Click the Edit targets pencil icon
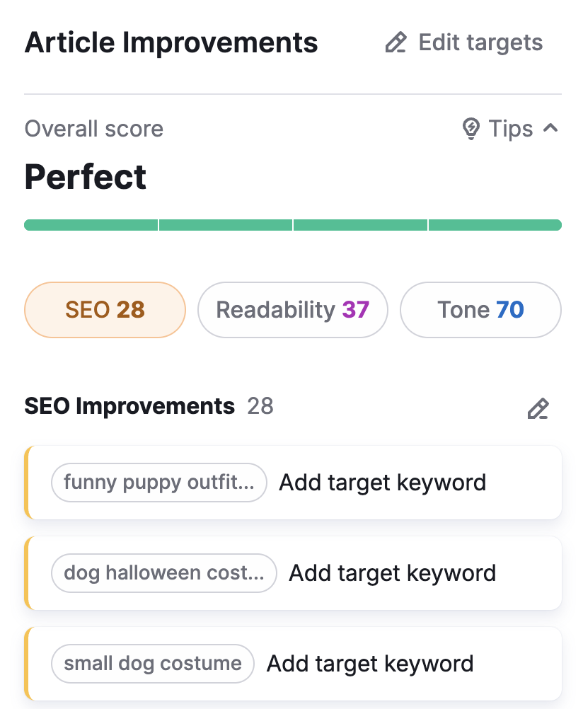 tap(396, 43)
